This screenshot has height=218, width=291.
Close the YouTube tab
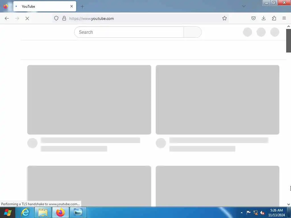click(x=71, y=6)
